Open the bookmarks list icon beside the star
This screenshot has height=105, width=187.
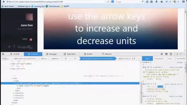pyautogui.click(x=151, y=2)
